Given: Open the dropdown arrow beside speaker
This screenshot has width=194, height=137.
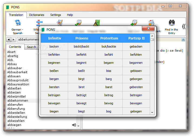Looking at the screenshot, I should pyautogui.click(x=78, y=126).
